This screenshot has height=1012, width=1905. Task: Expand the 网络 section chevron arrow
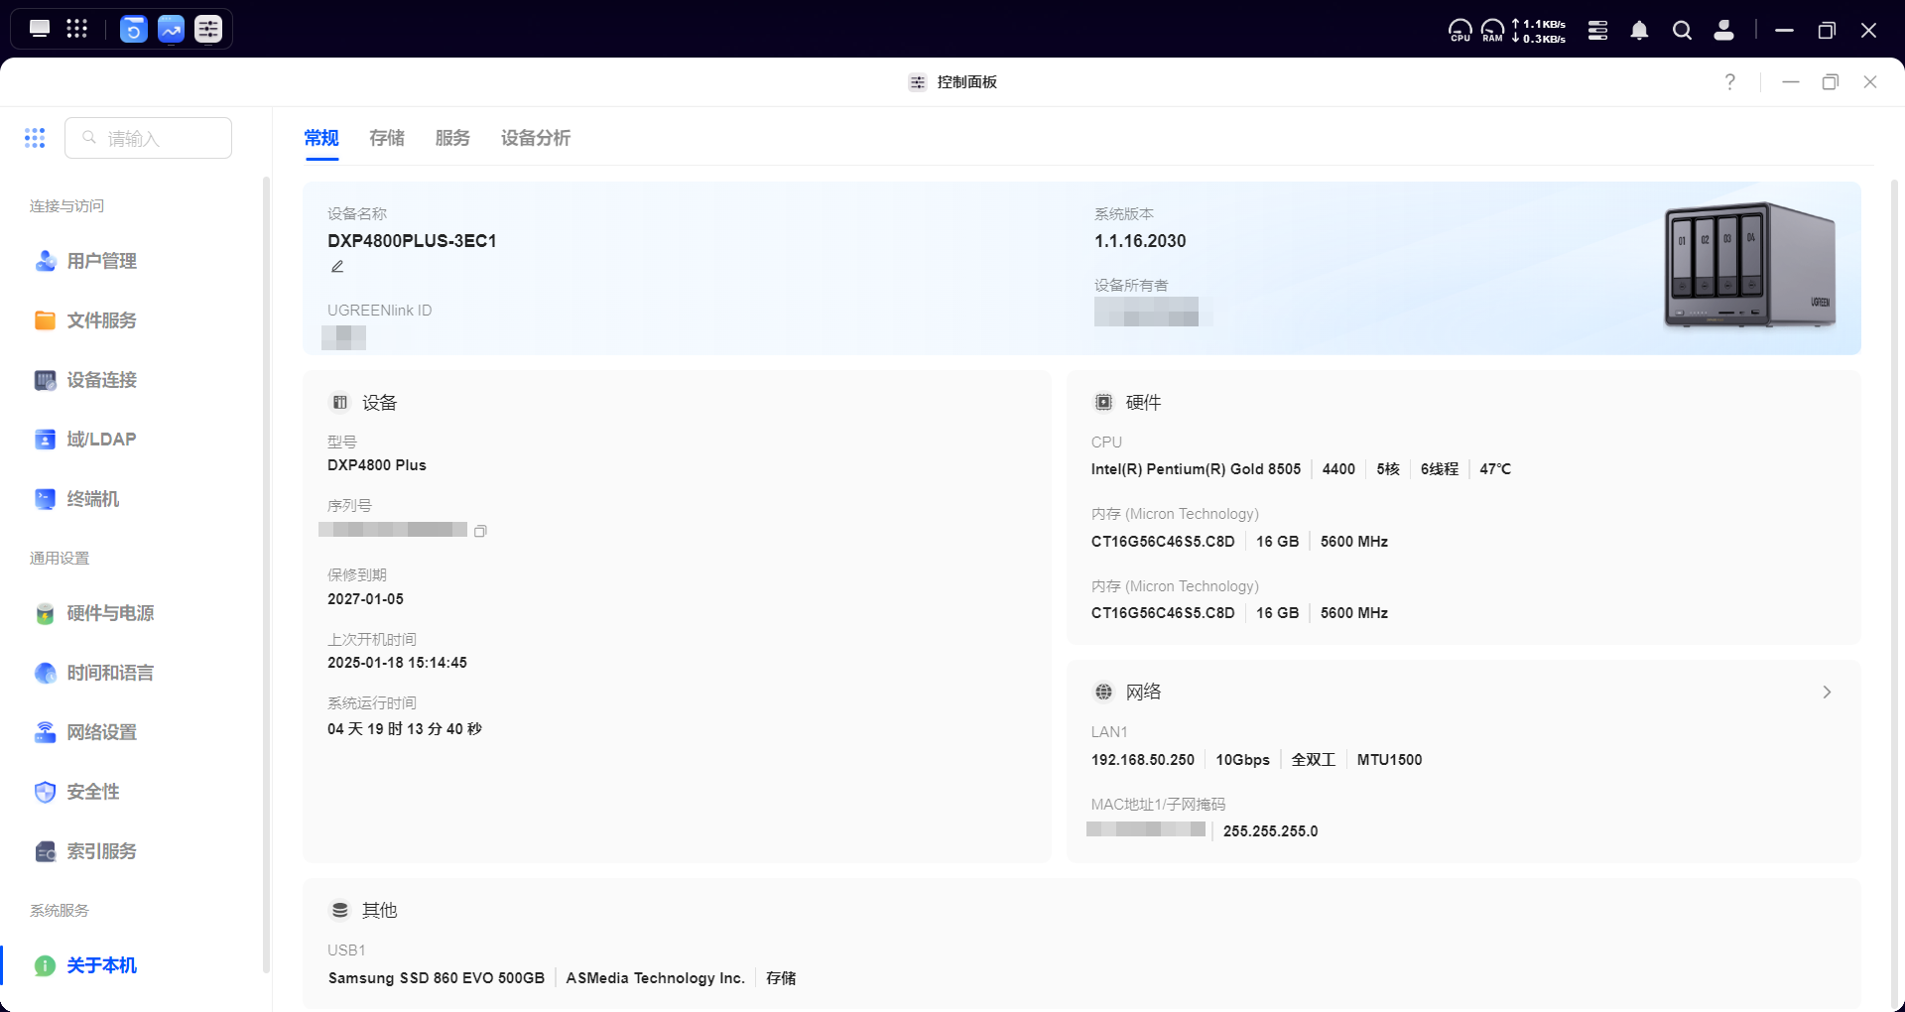[1827, 693]
